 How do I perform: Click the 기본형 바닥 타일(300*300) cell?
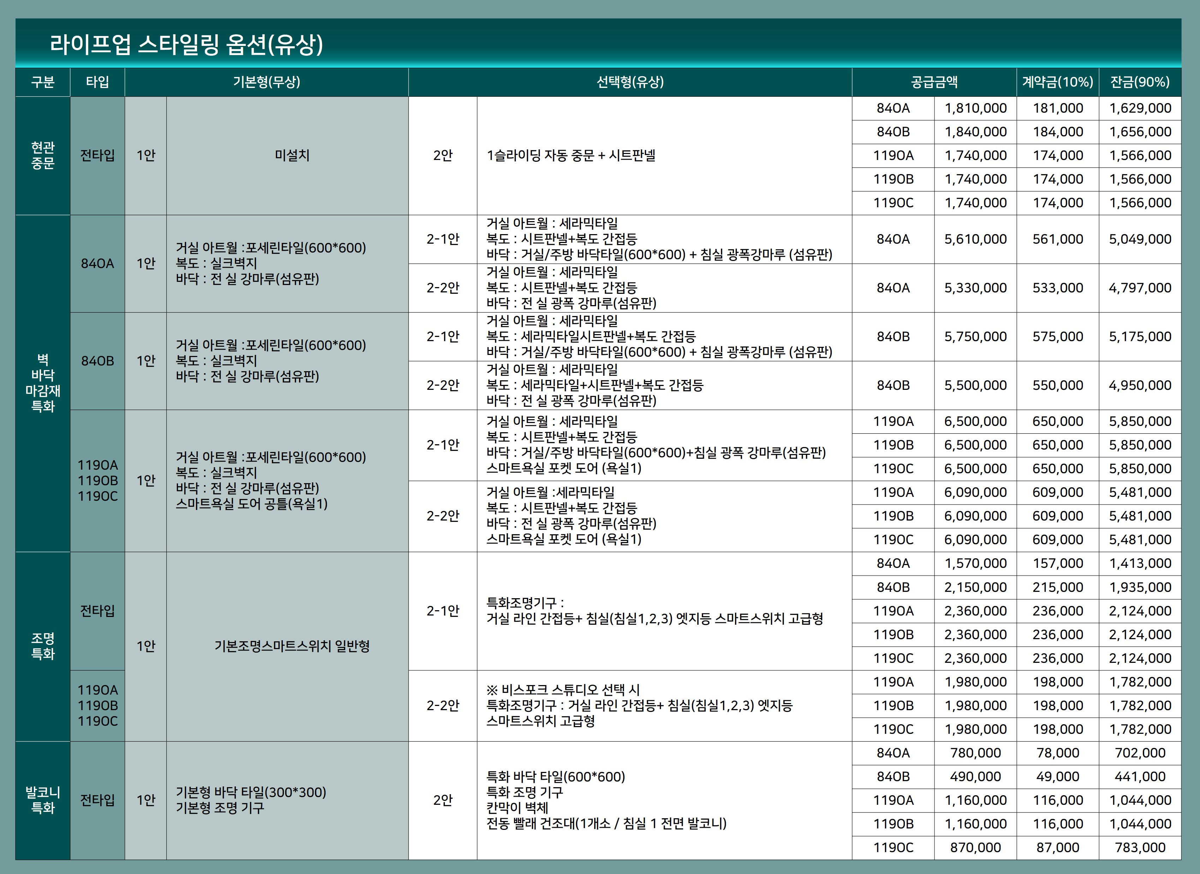coord(251,792)
